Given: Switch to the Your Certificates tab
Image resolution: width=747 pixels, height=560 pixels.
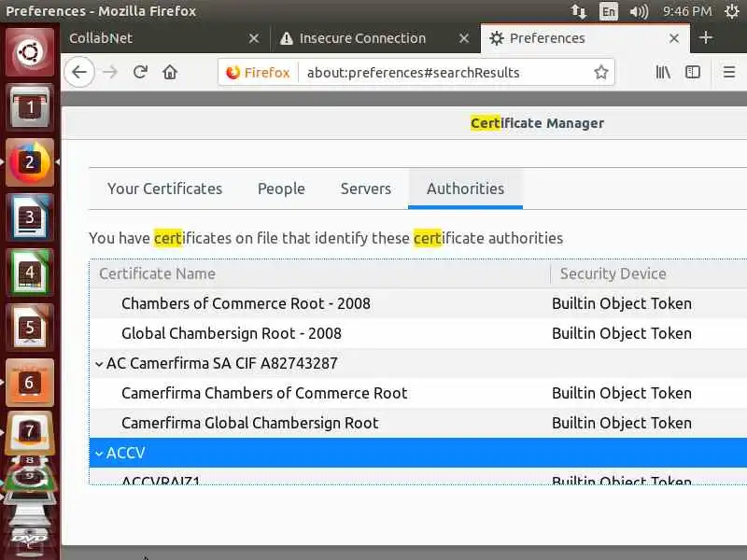Looking at the screenshot, I should [164, 189].
